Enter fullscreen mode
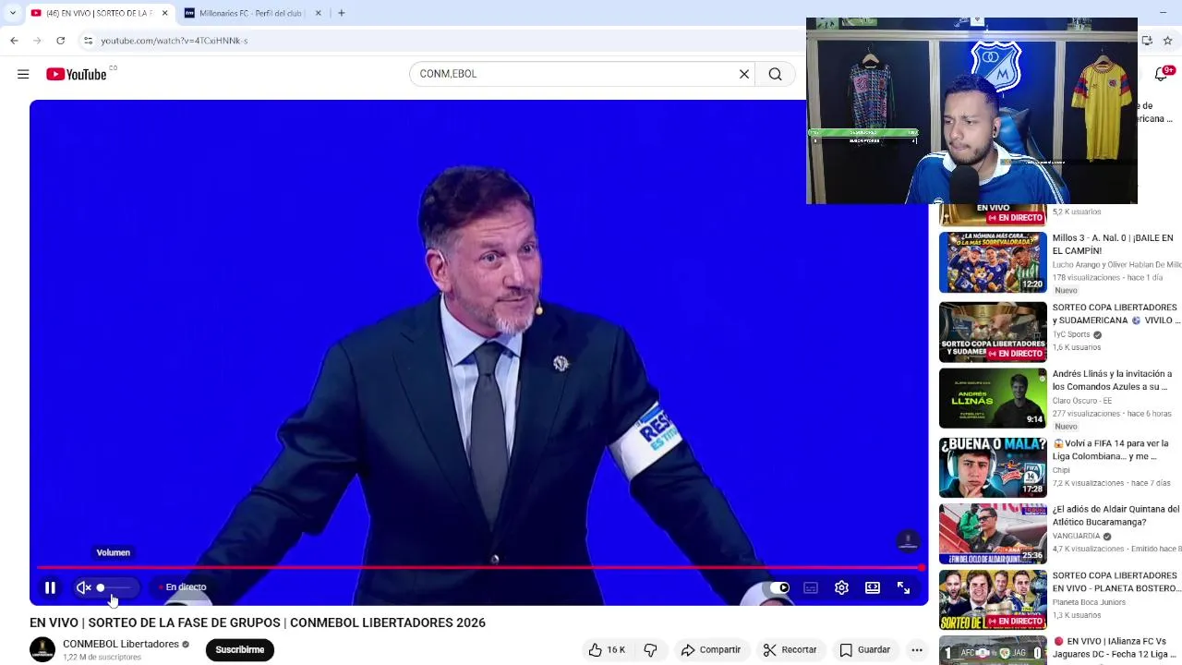Screen dimensions: 1182x665 pos(903,587)
